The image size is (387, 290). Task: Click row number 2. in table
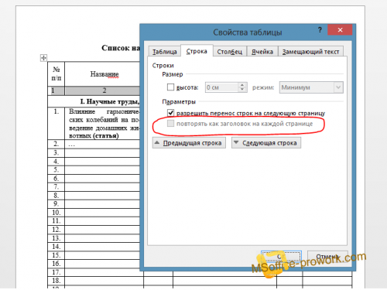[x=56, y=144]
